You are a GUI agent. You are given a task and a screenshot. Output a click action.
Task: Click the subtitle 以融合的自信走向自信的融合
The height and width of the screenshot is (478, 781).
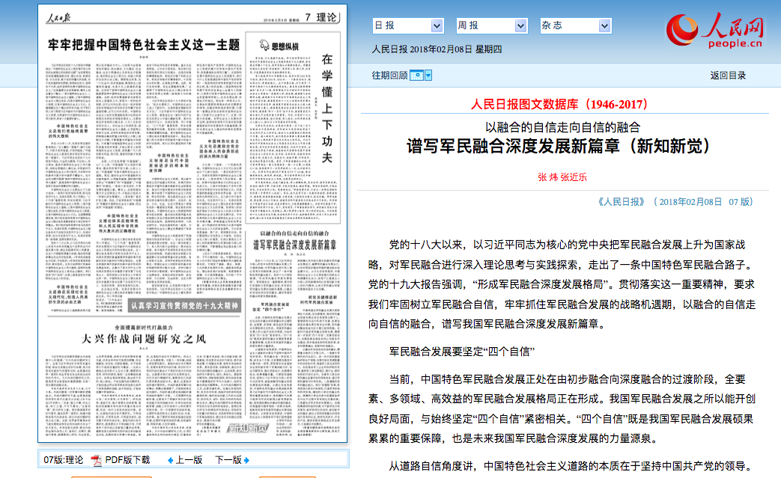(562, 127)
